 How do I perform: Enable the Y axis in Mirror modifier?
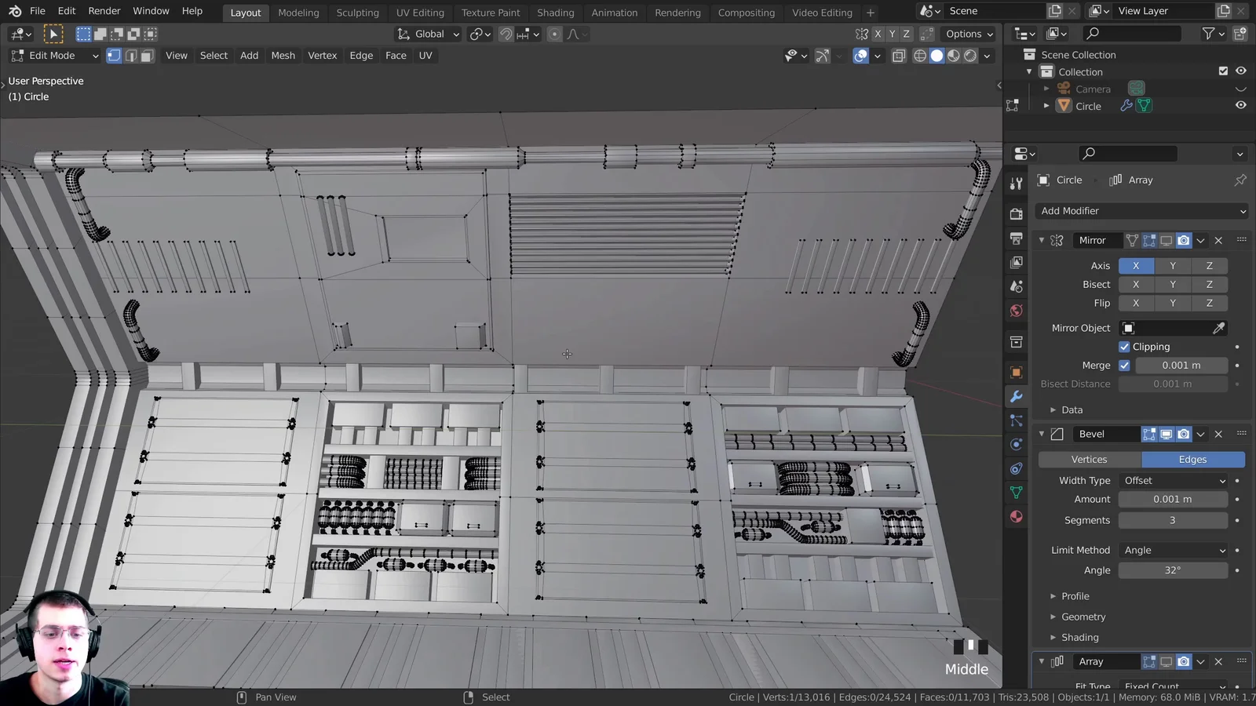coord(1172,265)
